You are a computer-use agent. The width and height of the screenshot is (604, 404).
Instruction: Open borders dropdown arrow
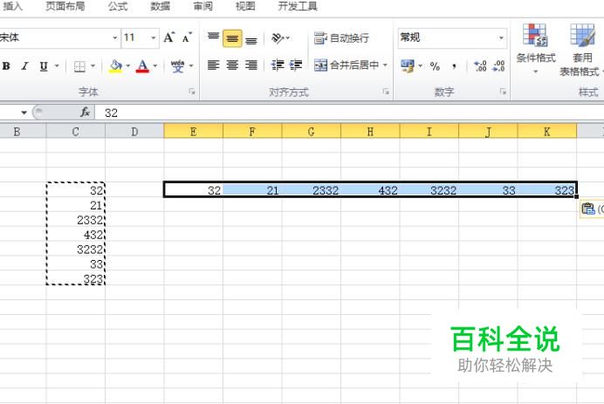click(x=93, y=65)
